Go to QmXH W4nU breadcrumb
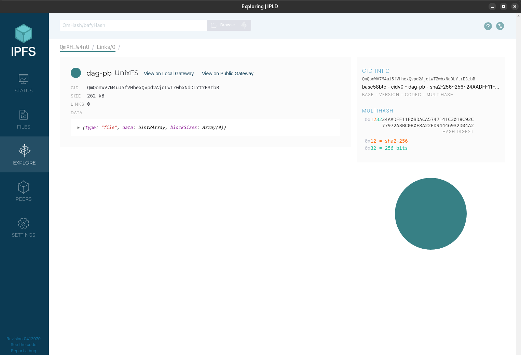Viewport: 521px width, 355px height. point(74,47)
